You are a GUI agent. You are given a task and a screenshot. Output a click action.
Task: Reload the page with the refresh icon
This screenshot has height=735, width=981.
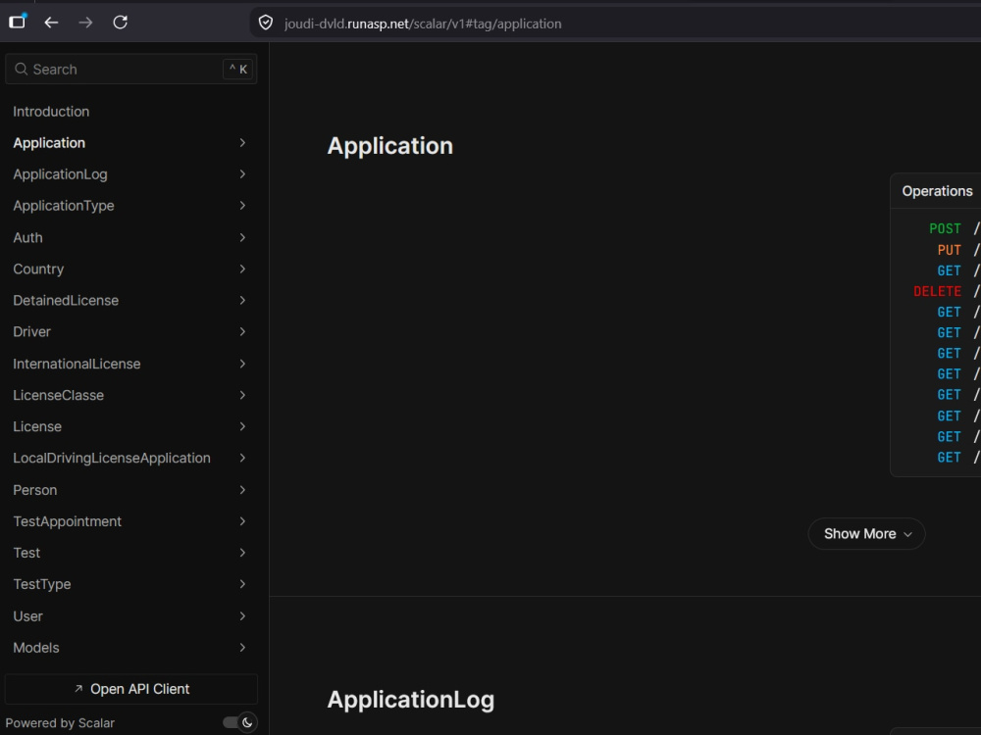pyautogui.click(x=120, y=23)
